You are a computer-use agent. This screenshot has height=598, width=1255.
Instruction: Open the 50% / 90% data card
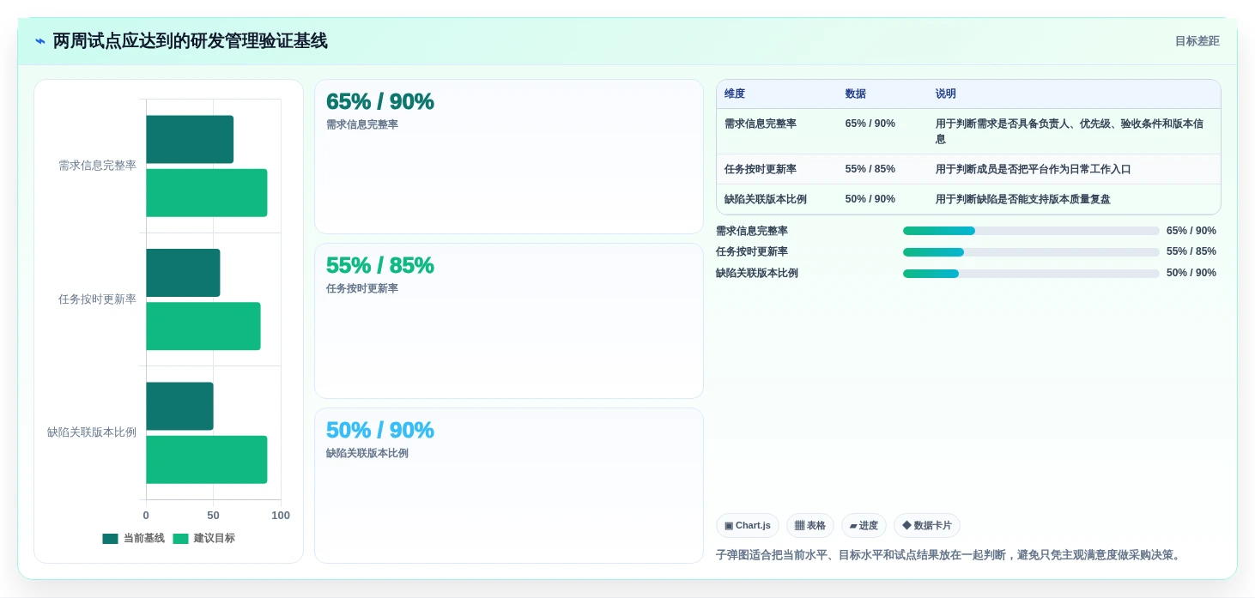(x=509, y=486)
